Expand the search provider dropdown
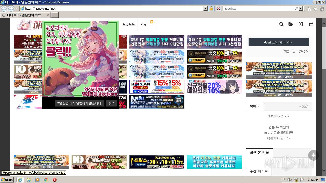Screen dimensions: 326x183 click(301, 8)
